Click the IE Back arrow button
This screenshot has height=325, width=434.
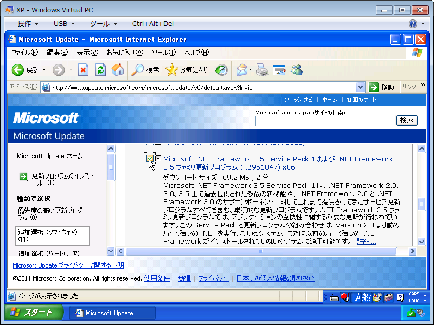[x=18, y=70]
